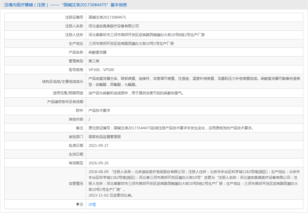The height and width of the screenshot is (213, 308).
Task: Click the 批准日期 label
Action: click(76, 146)
